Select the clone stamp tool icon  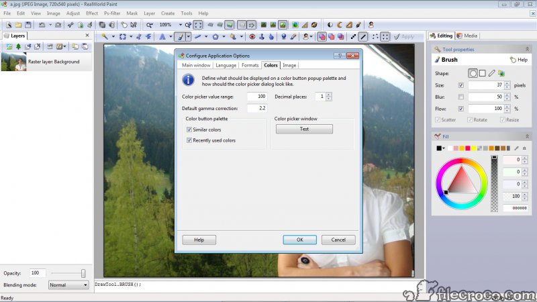pos(262,36)
